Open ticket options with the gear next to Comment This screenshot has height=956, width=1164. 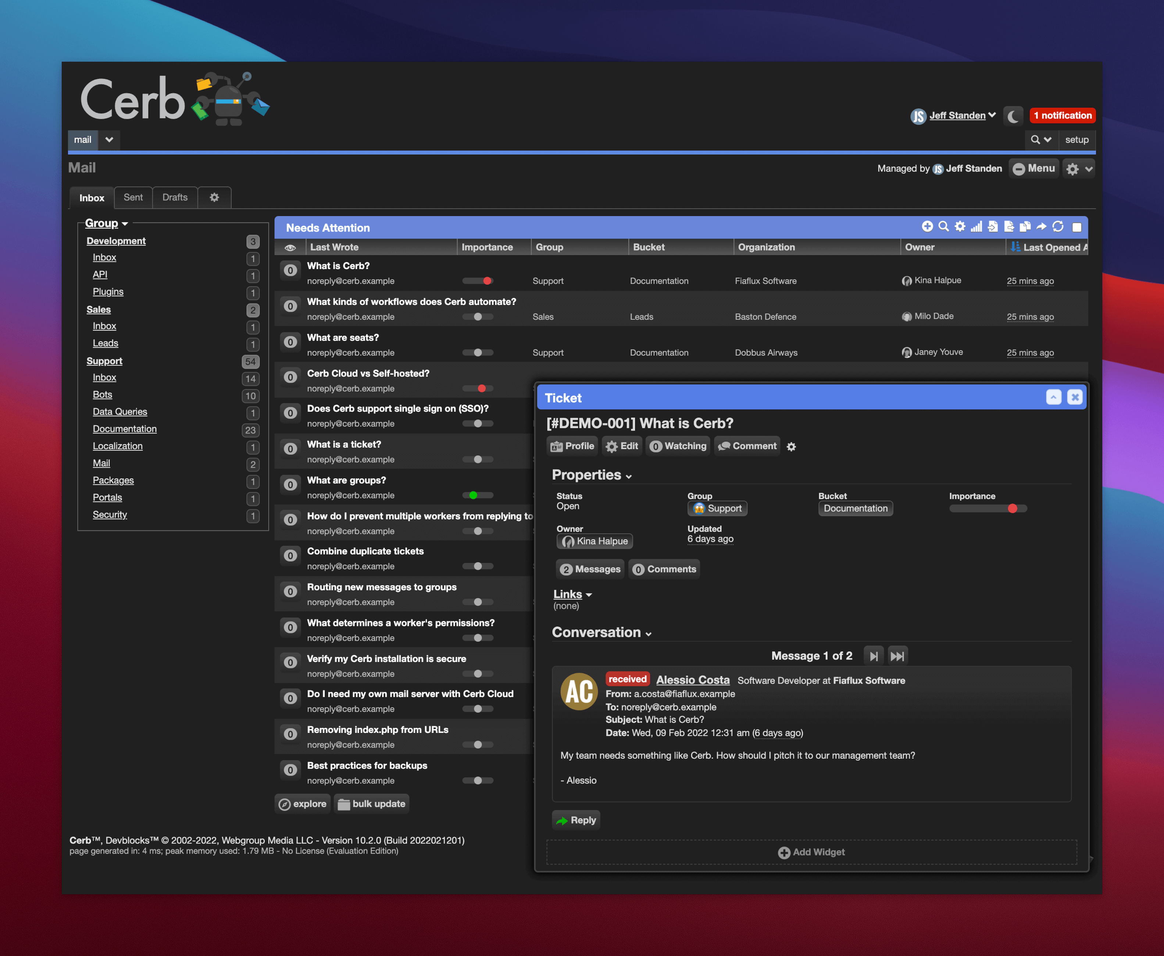[791, 447]
